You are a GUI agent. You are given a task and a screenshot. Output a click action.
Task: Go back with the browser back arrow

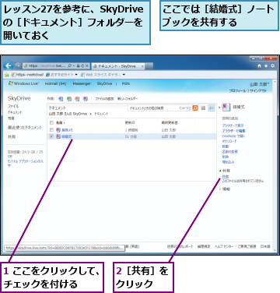9,65
